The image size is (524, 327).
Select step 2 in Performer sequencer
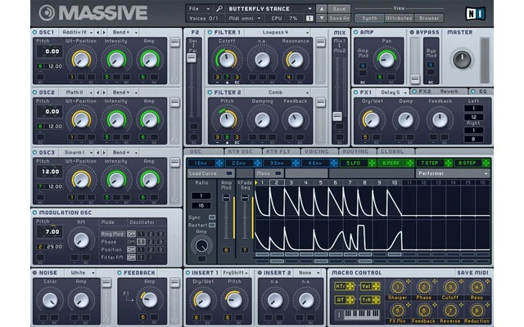(277, 182)
